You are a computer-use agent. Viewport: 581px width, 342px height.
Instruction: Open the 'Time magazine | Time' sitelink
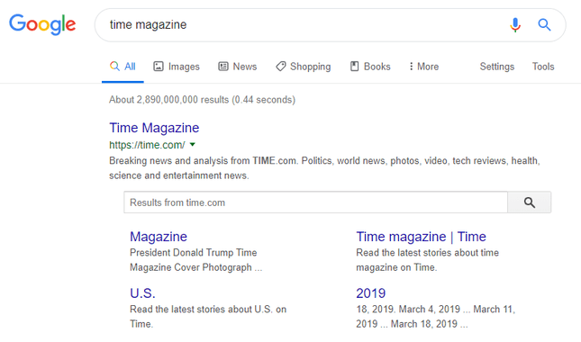tap(422, 237)
